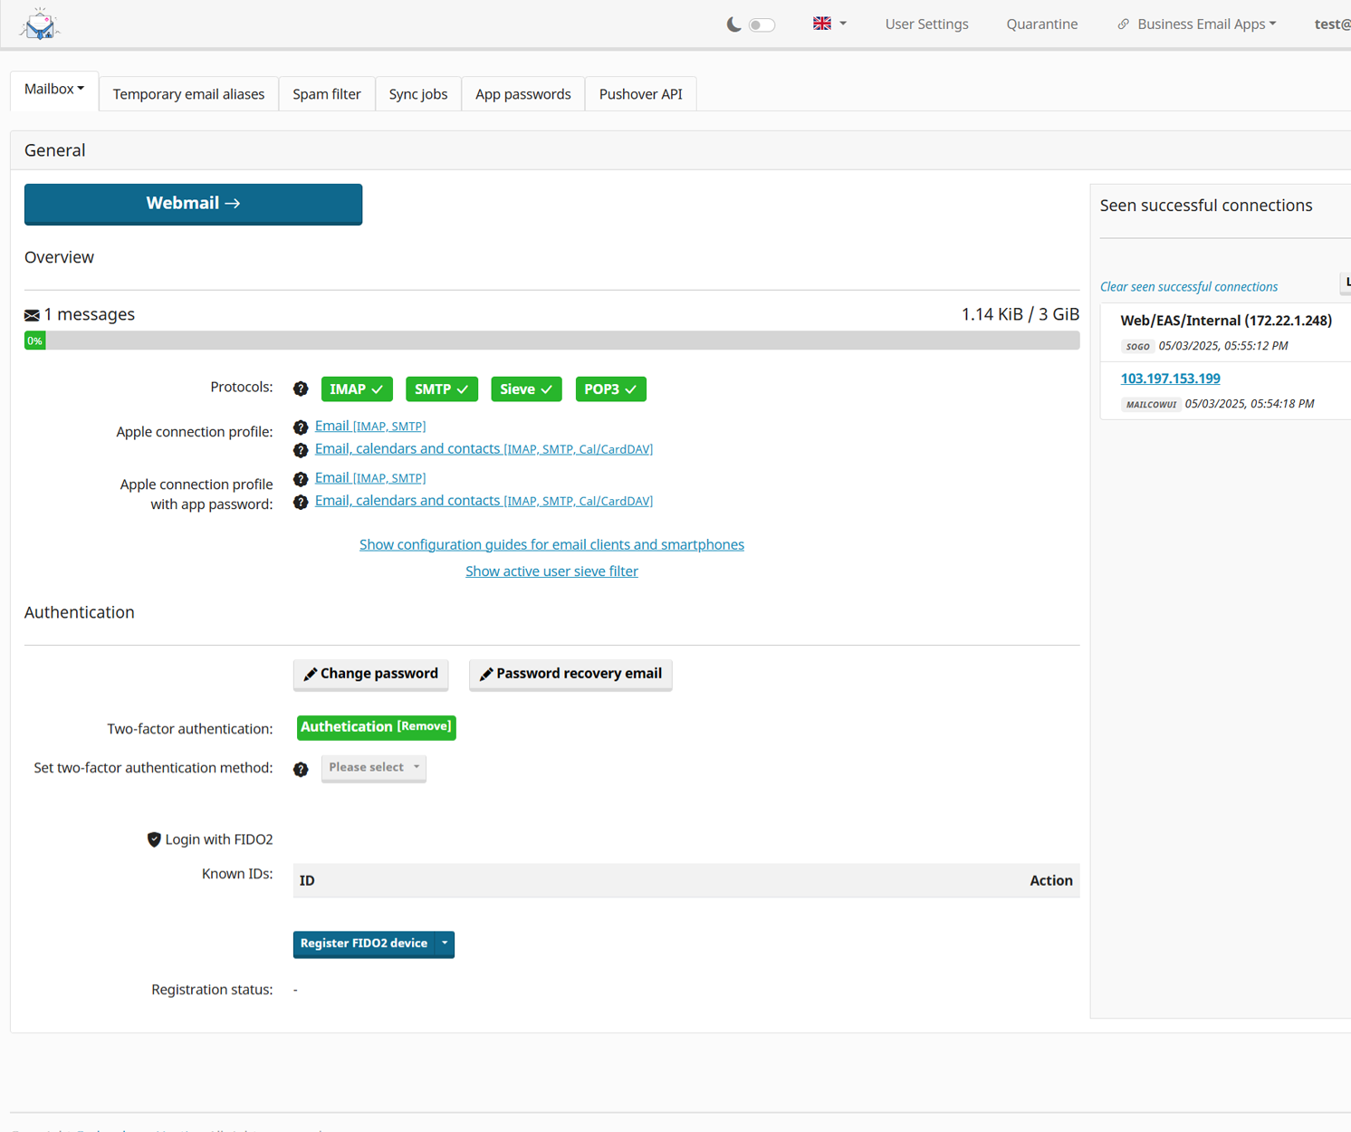Open the Mailbox tab dropdown
The image size is (1351, 1132).
point(54,90)
